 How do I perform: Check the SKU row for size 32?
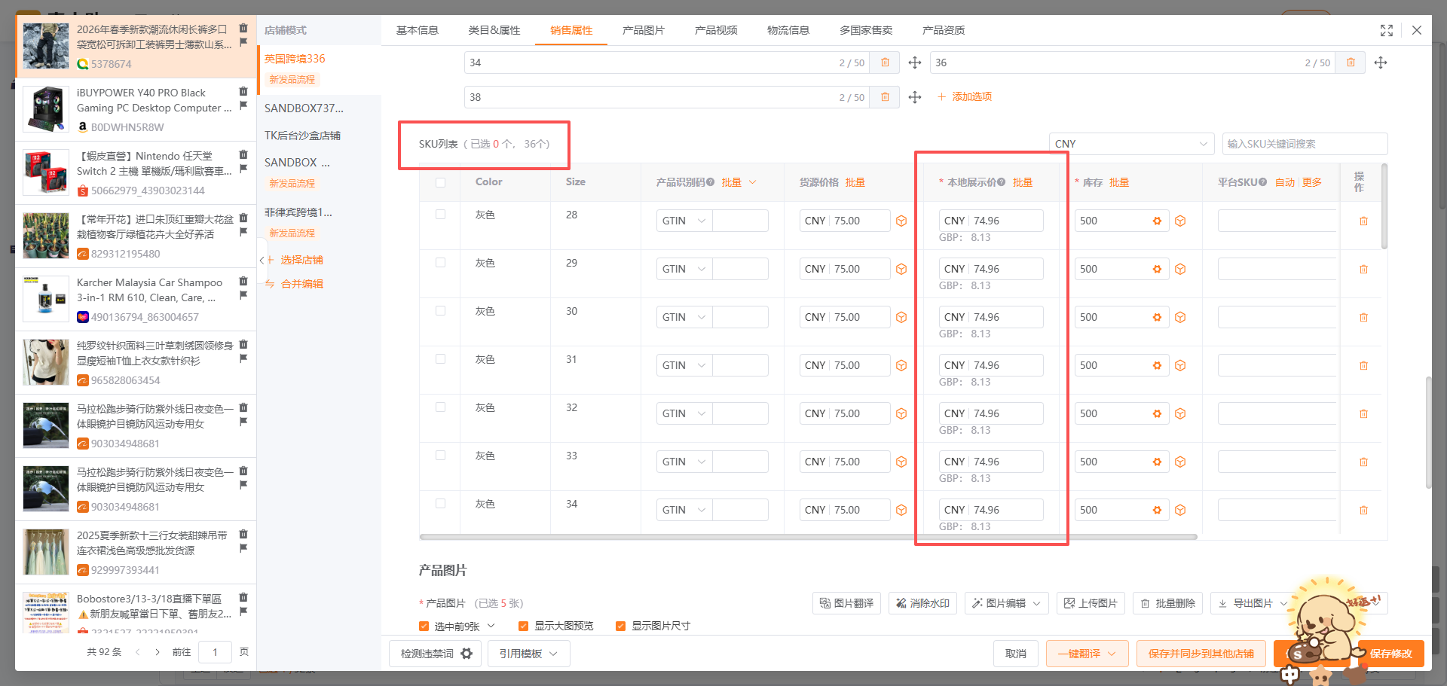coord(440,407)
